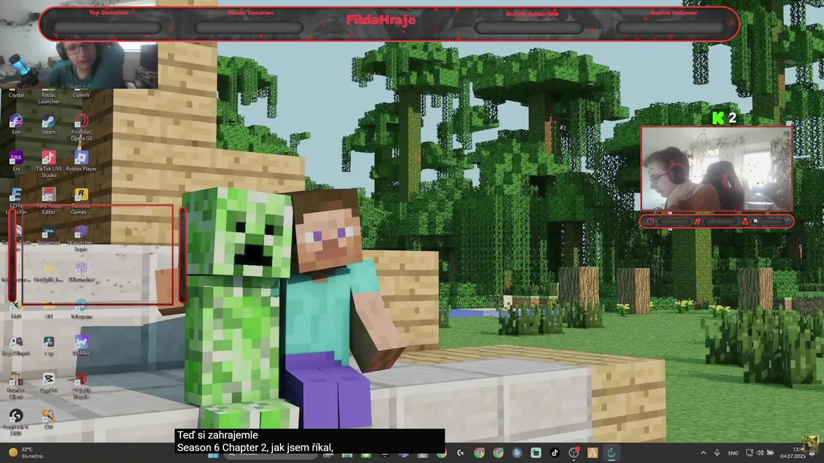Click the Logitech G taskbar icon

click(460, 453)
